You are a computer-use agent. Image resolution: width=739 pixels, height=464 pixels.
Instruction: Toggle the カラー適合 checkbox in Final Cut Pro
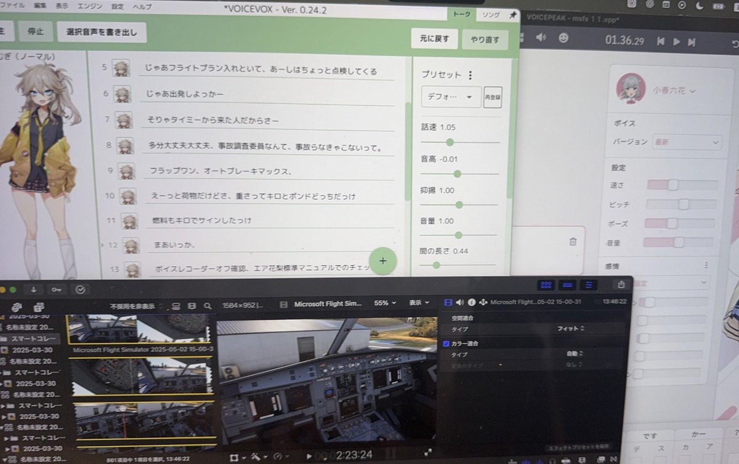click(446, 343)
